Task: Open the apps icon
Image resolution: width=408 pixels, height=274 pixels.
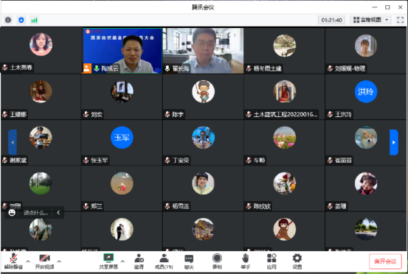Action: point(272,261)
